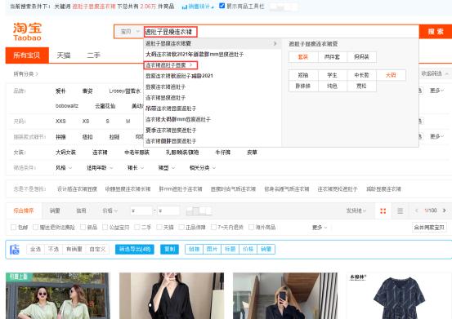Select the 夏季 dress suggestion
452x319 pixels.
click(171, 131)
